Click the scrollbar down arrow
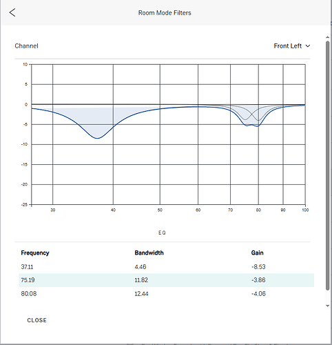332x345 pixels. (328, 306)
